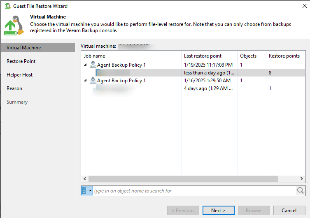Open the Reason step in sidebar
The height and width of the screenshot is (218, 310).
(14, 88)
